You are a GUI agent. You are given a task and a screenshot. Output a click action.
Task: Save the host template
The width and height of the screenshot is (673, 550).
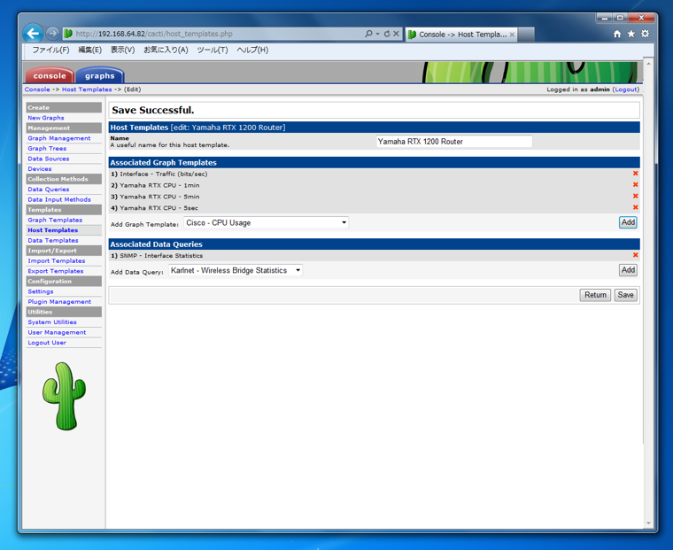click(x=625, y=295)
